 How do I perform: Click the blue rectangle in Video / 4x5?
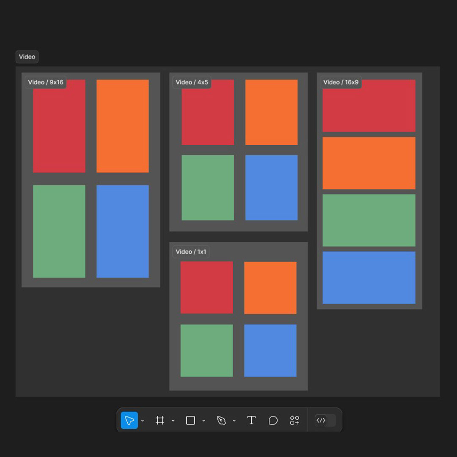pyautogui.click(x=271, y=188)
